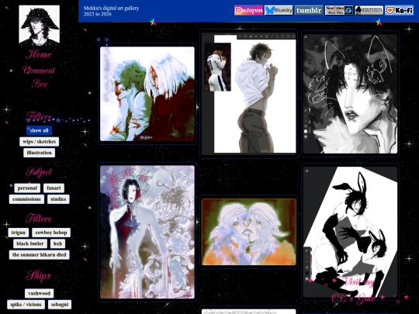Filter subject by fanart
Viewport: 419px width, 314px height.
(x=54, y=188)
